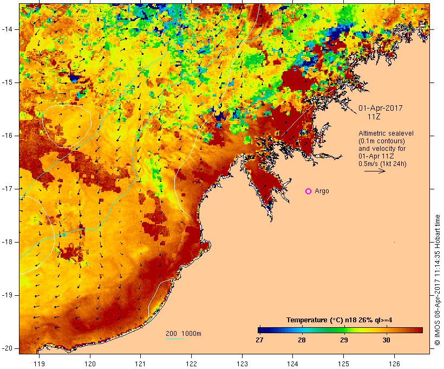Click the 123 longitude axis label
Image resolution: width=444 pixels, height=369 pixels.
point(242,364)
